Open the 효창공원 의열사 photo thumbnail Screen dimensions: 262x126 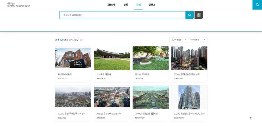(x=112, y=58)
